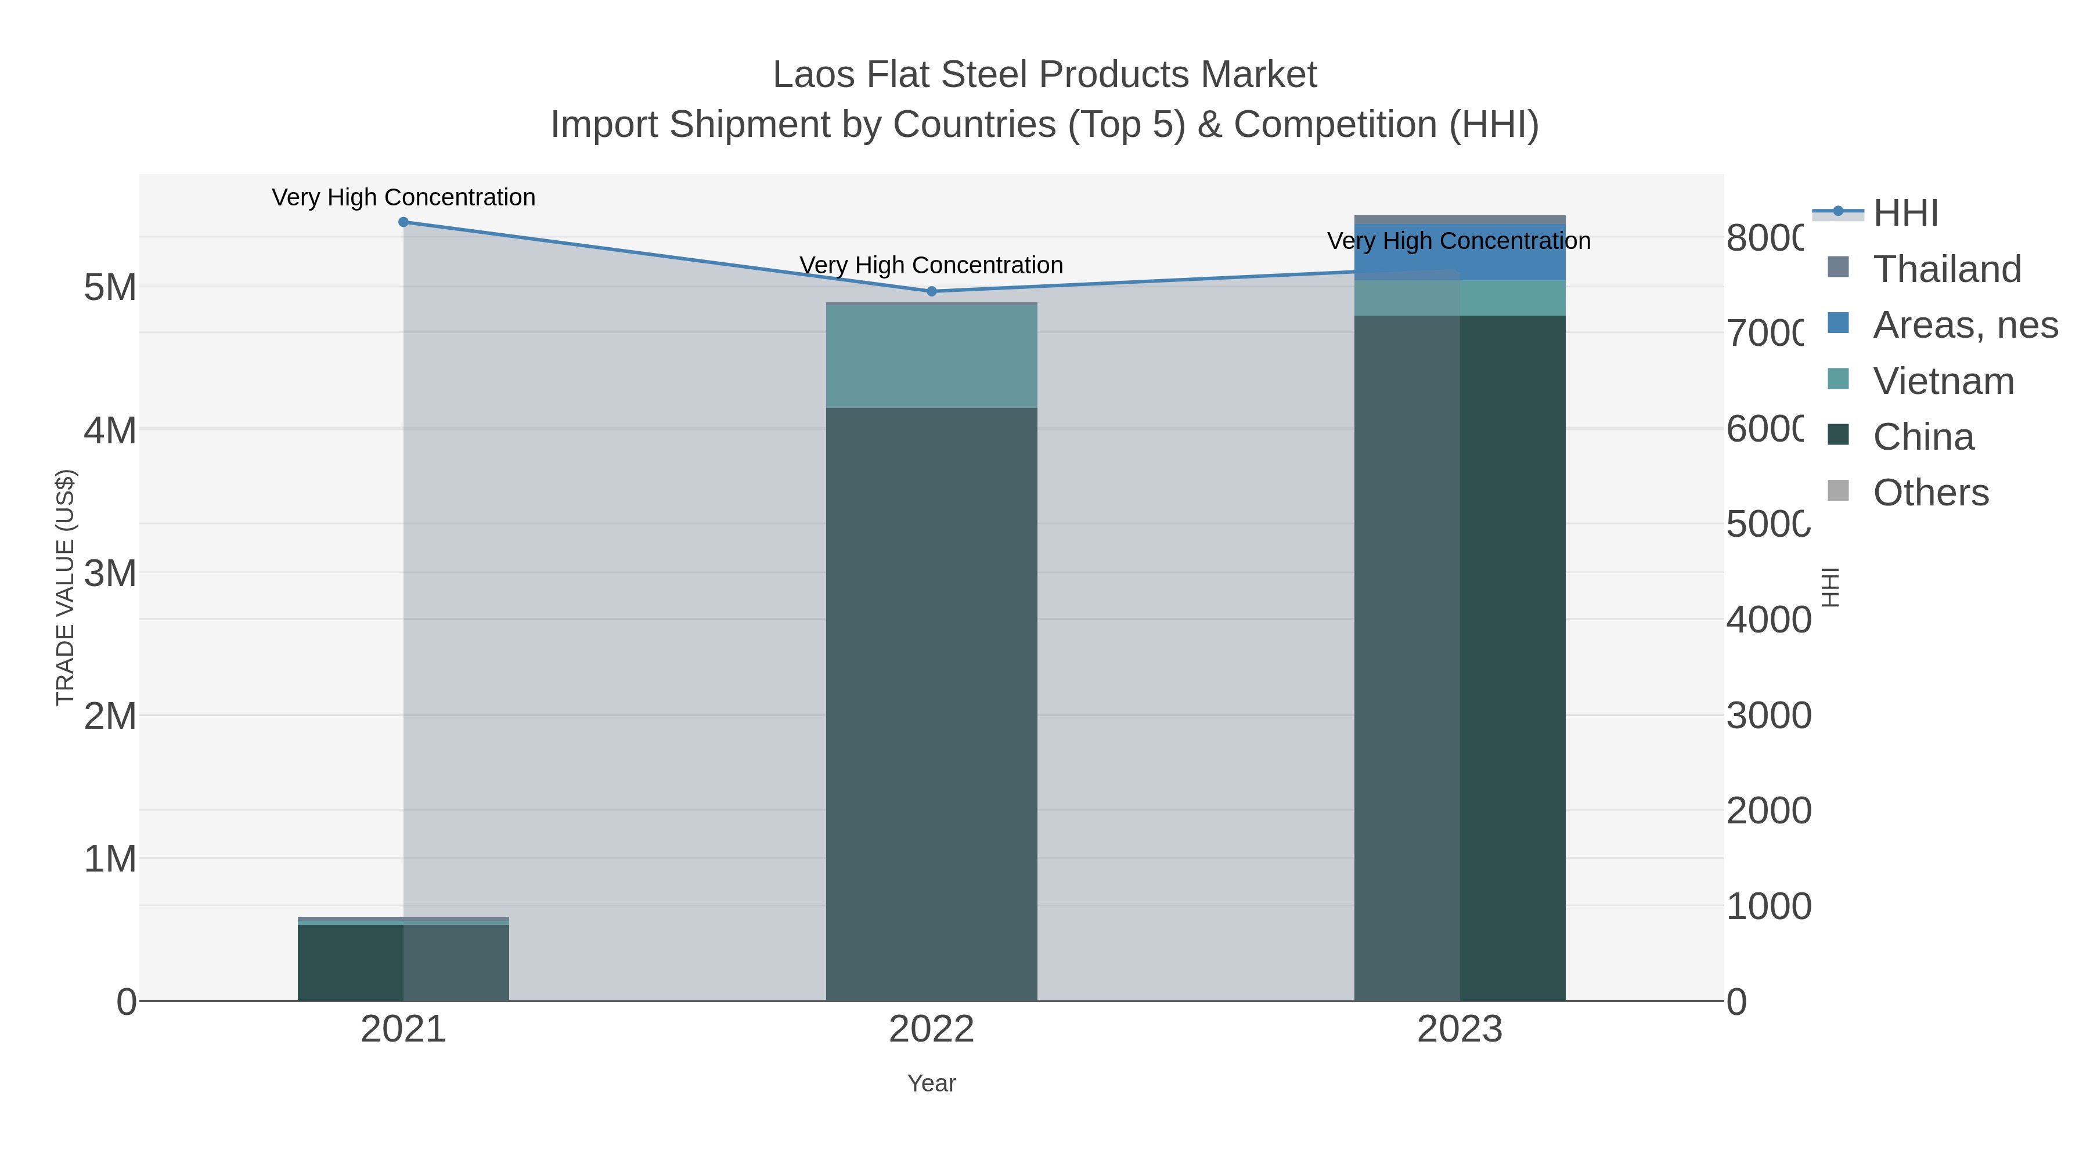
Task: Click the 3M y-axis tick label
Action: 110,573
